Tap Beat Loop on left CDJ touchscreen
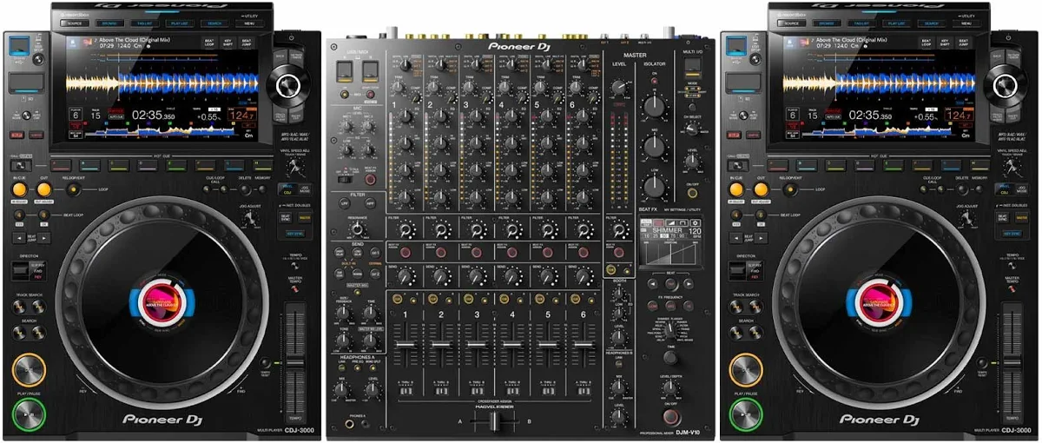 209,42
